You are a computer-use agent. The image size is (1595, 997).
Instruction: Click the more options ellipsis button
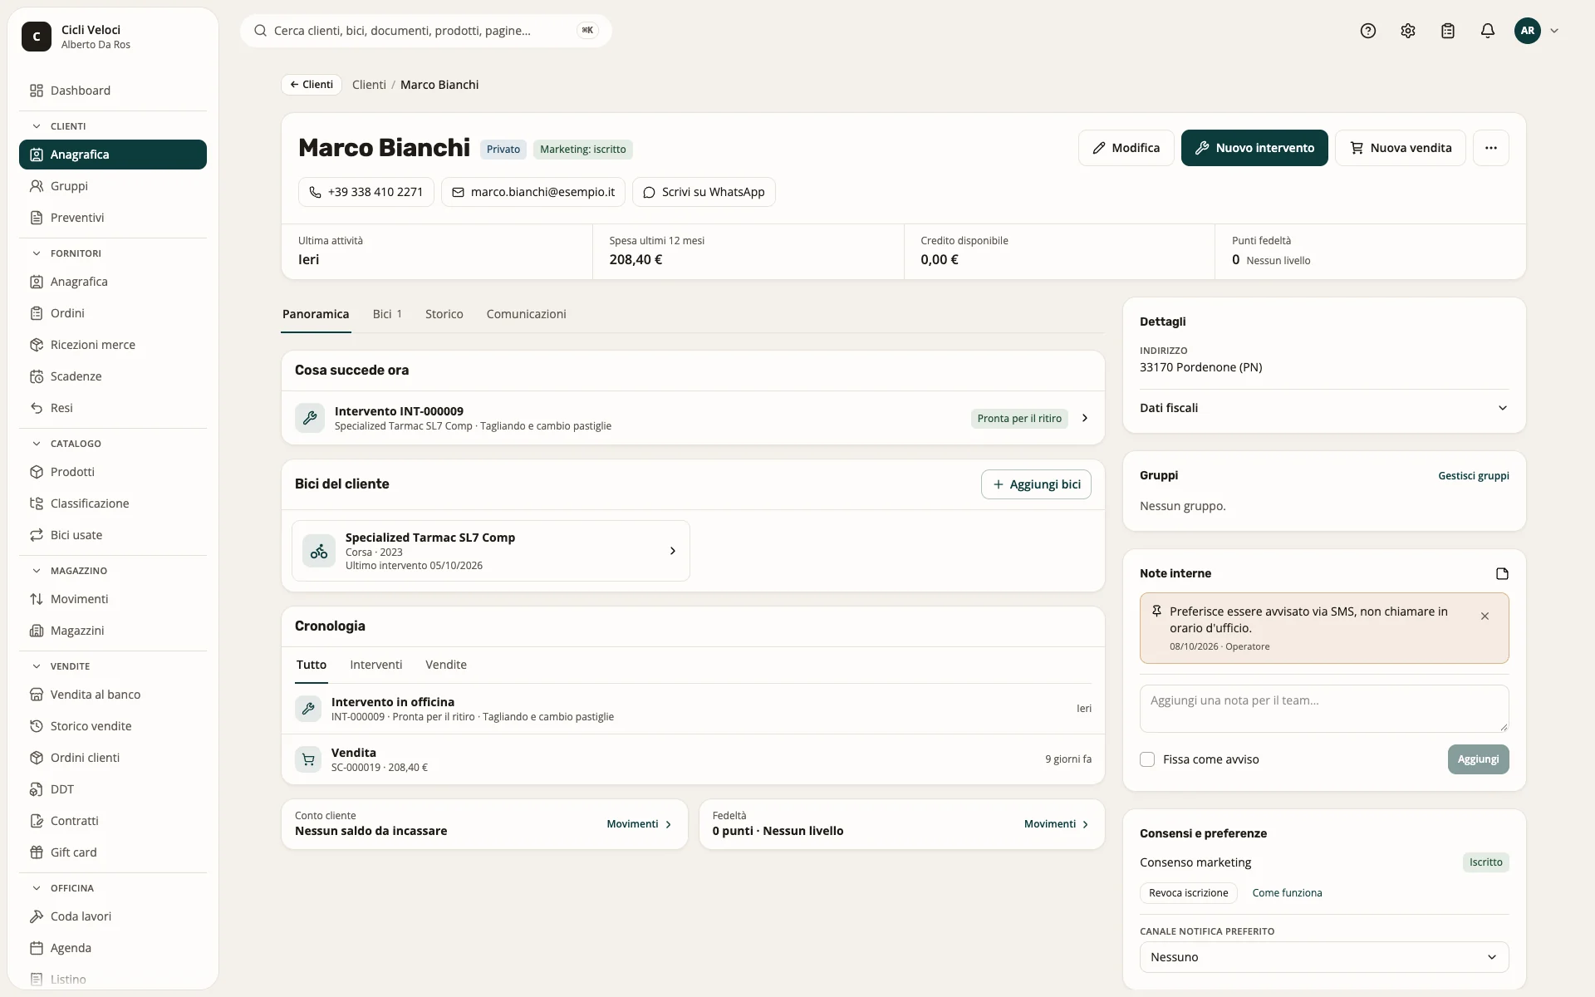pos(1491,148)
